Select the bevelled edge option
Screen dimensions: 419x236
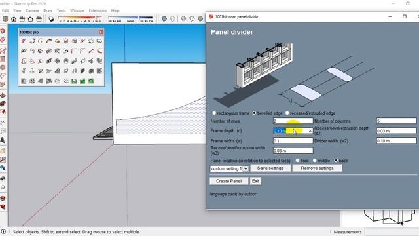(x=254, y=113)
